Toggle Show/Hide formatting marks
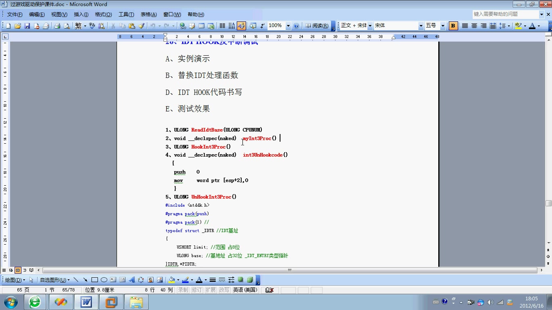This screenshot has height=310, width=552. [262, 26]
